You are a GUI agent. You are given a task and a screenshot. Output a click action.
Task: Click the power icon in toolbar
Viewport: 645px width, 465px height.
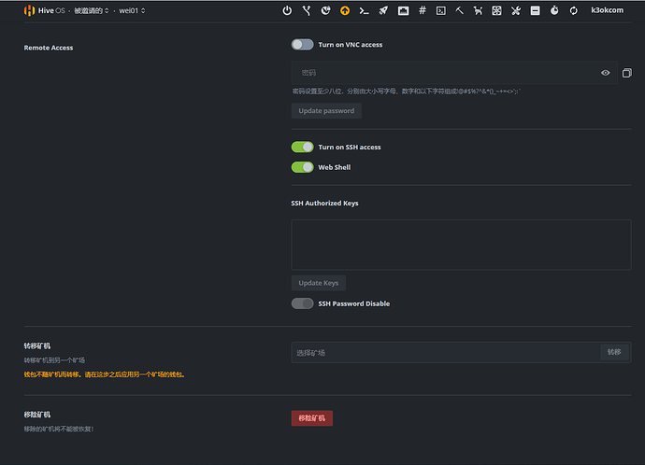(x=287, y=10)
